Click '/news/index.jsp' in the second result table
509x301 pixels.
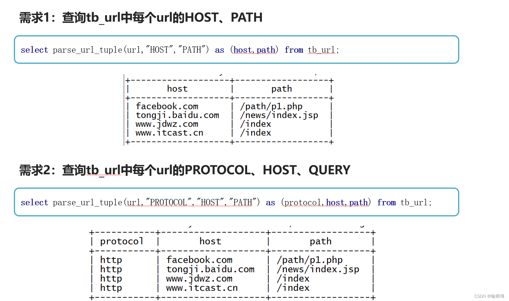[318, 269]
